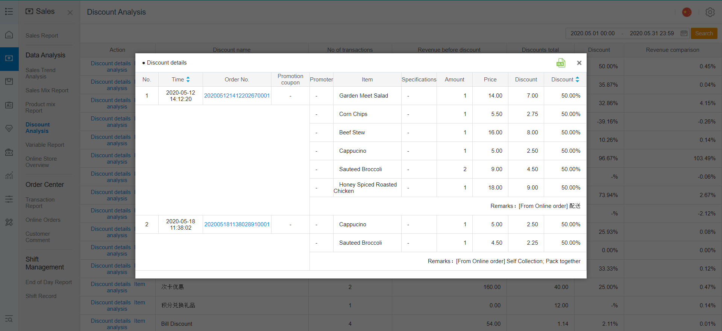Viewport: 722px width, 331px height.
Task: Sort by Discount percentage column
Action: point(577,80)
